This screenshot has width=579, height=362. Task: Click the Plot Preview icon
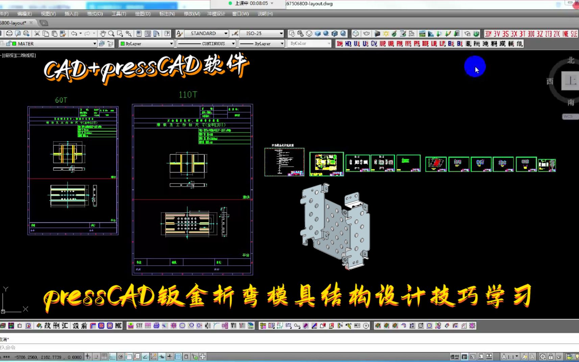point(18,33)
